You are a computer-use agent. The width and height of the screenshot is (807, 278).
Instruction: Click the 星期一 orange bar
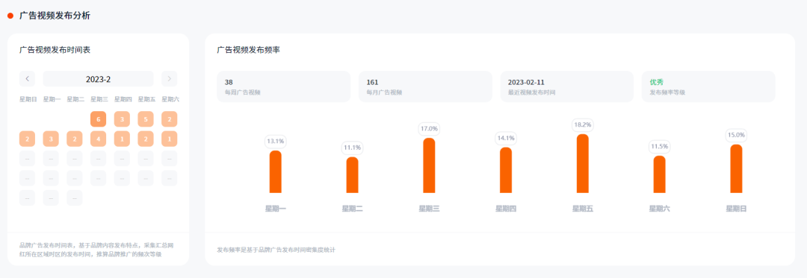pos(275,172)
